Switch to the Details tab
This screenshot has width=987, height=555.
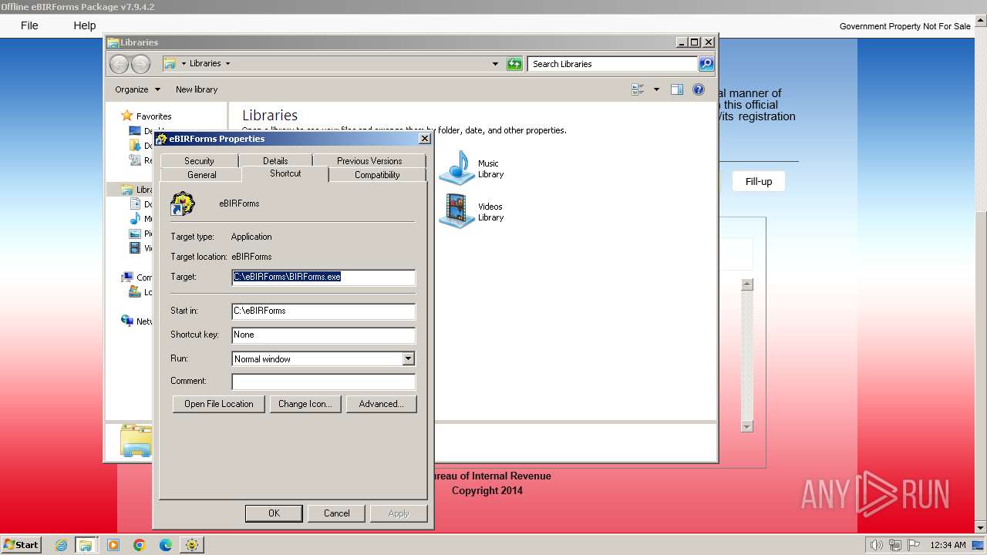click(x=275, y=160)
